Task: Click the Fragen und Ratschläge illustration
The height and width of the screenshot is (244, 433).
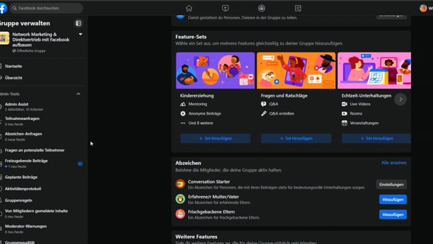Action: point(296,71)
